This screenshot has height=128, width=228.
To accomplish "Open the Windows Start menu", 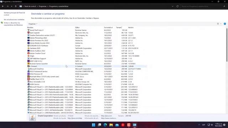I will coord(93,125).
